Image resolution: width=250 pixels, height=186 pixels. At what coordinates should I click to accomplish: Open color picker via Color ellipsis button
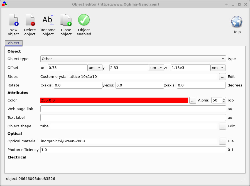click(193, 100)
